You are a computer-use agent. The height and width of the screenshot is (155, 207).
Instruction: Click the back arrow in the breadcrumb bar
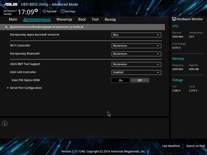(7, 27)
